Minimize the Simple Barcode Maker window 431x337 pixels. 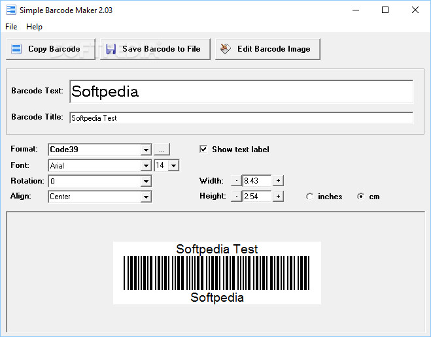pyautogui.click(x=356, y=10)
